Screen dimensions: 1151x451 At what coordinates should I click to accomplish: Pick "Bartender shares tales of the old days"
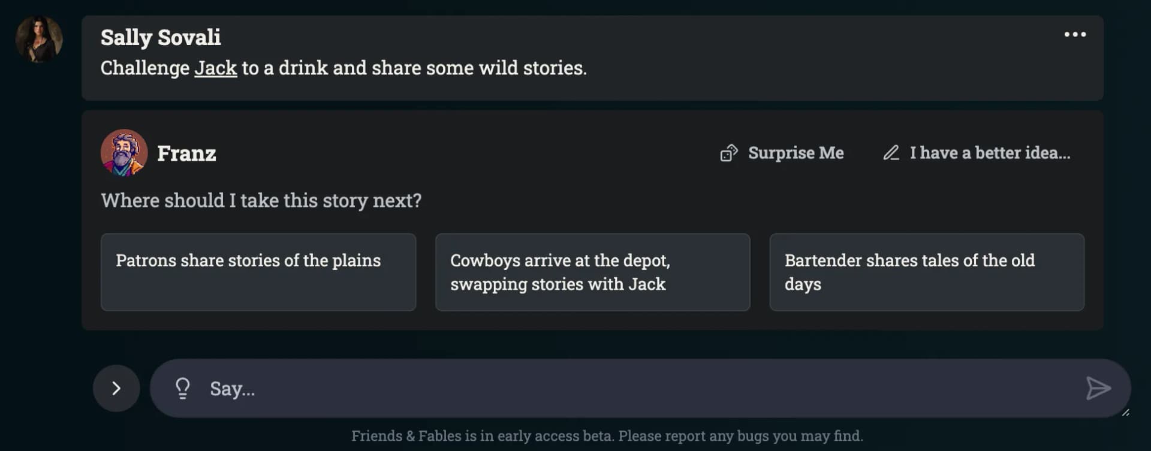(926, 272)
